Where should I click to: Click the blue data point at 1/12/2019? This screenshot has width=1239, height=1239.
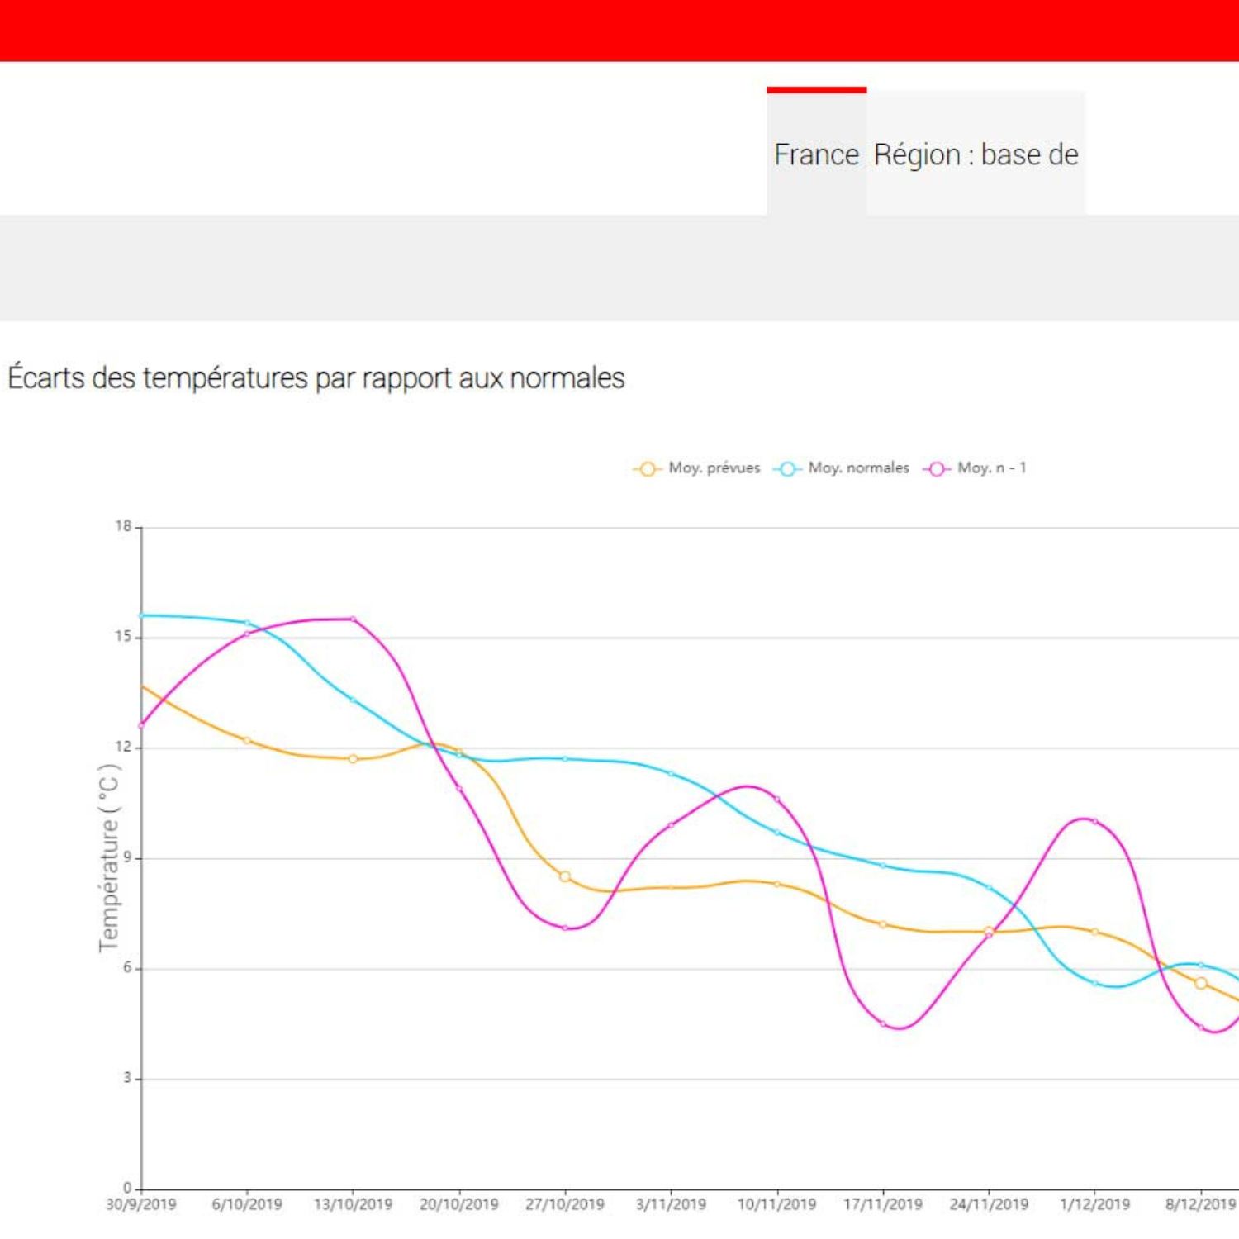pos(1094,983)
